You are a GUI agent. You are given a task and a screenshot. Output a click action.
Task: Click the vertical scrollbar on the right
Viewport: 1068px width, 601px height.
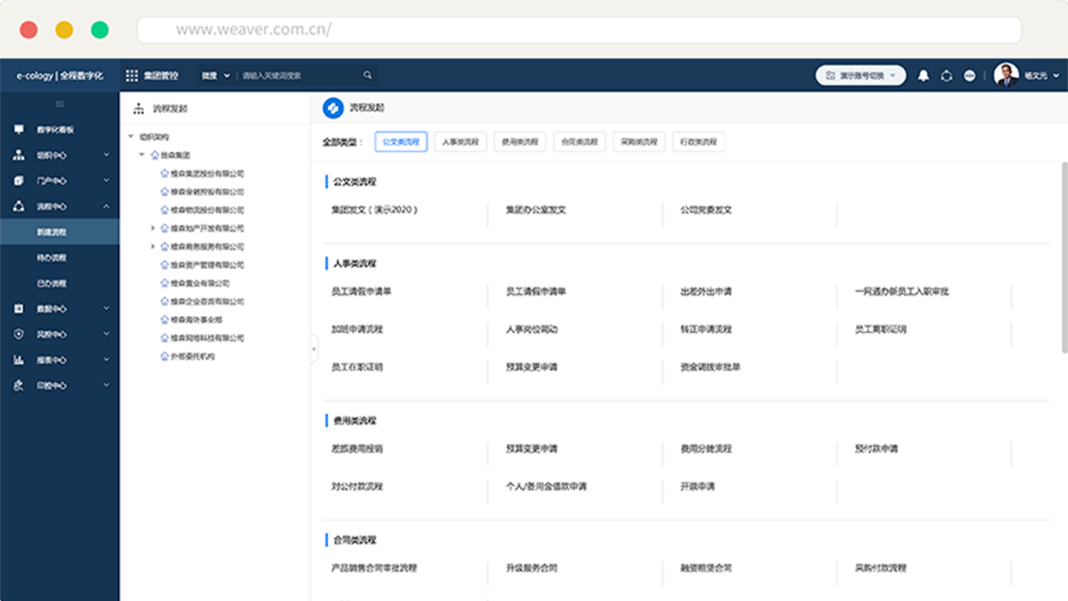point(1063,257)
